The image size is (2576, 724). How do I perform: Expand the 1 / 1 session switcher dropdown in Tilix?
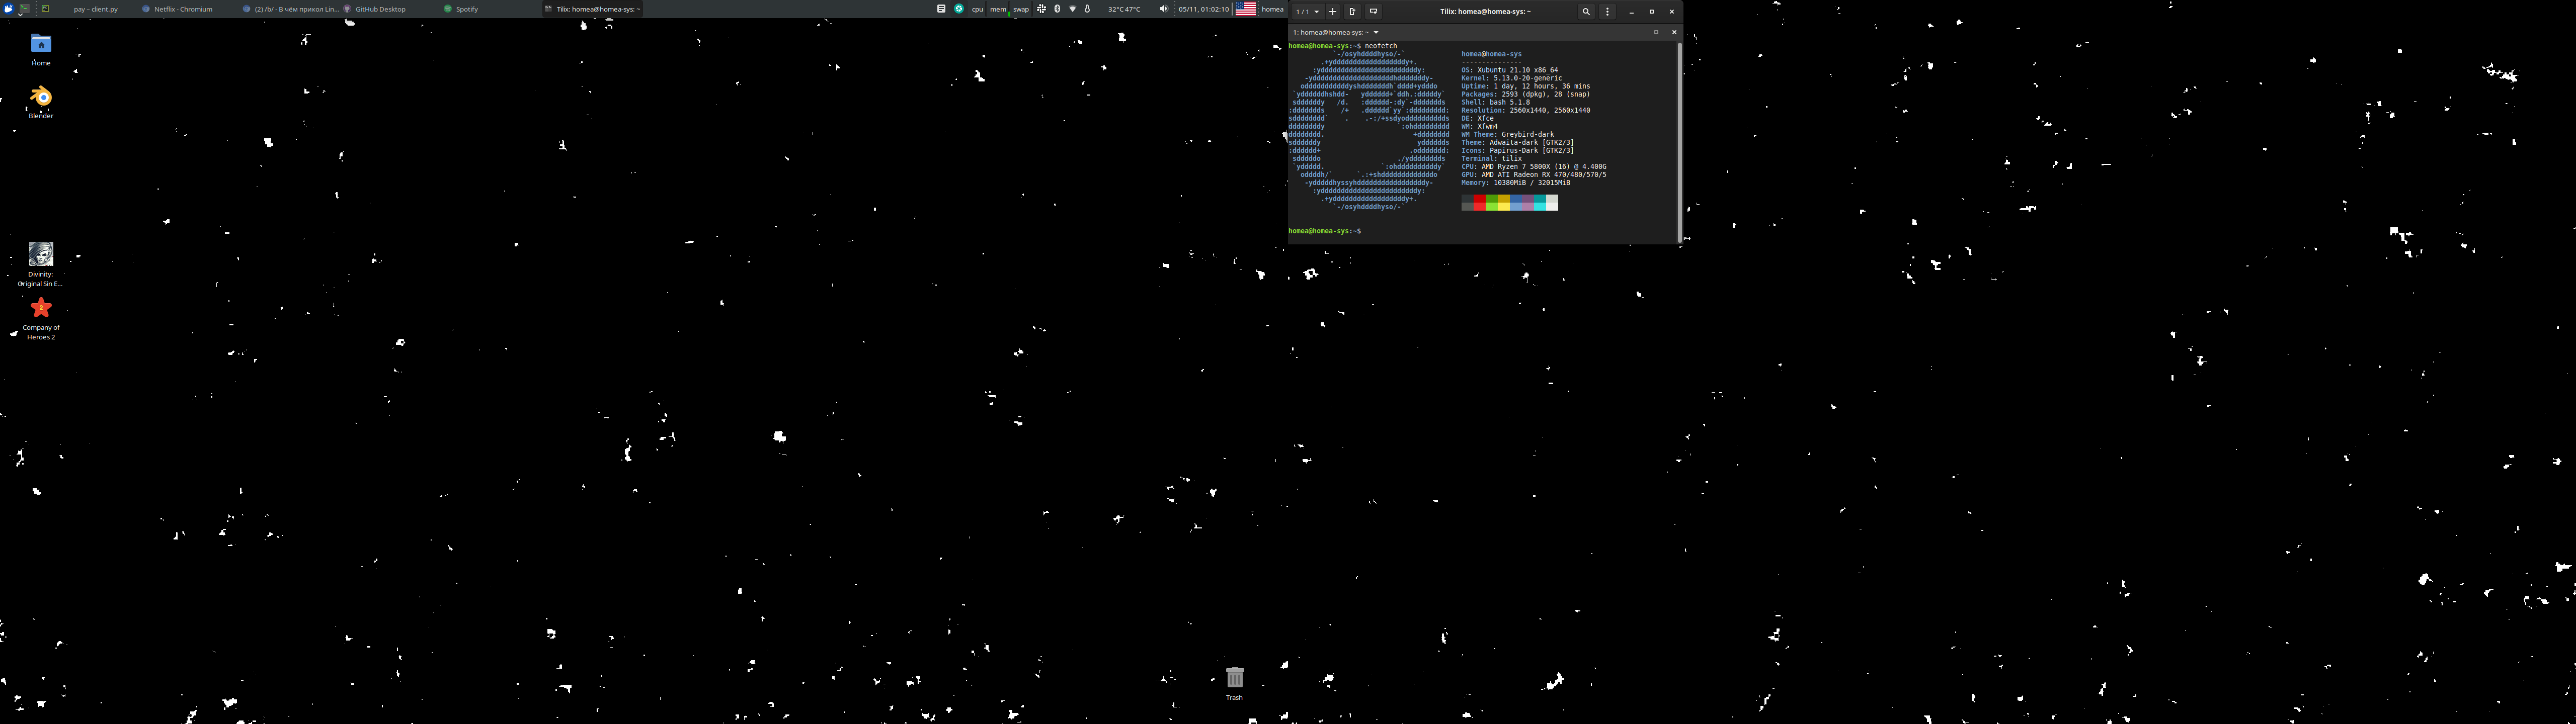[1307, 12]
